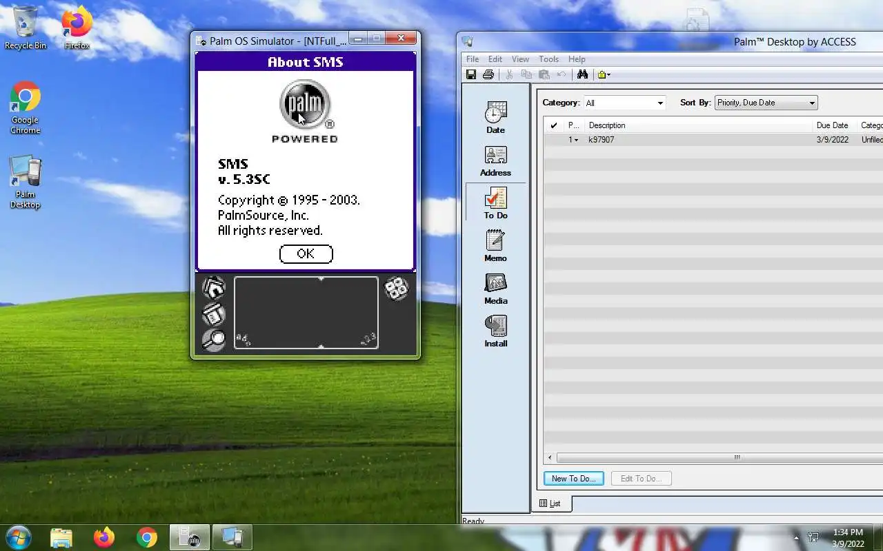The height and width of the screenshot is (551, 883).
Task: Open the lock privacy toolbar dropdown
Action: (604, 74)
